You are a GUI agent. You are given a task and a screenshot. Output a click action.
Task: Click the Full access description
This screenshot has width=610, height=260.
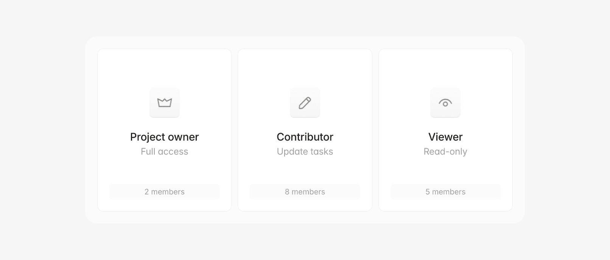[x=165, y=152]
